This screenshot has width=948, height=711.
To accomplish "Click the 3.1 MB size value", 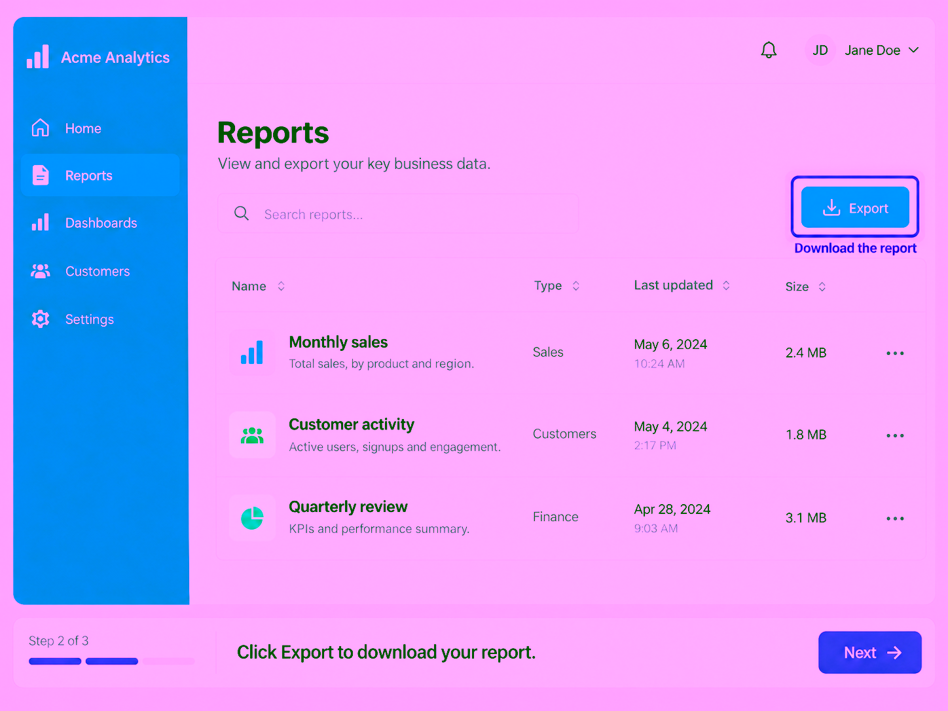I will 806,518.
